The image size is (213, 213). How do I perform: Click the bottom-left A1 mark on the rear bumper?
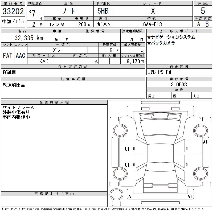131,197
